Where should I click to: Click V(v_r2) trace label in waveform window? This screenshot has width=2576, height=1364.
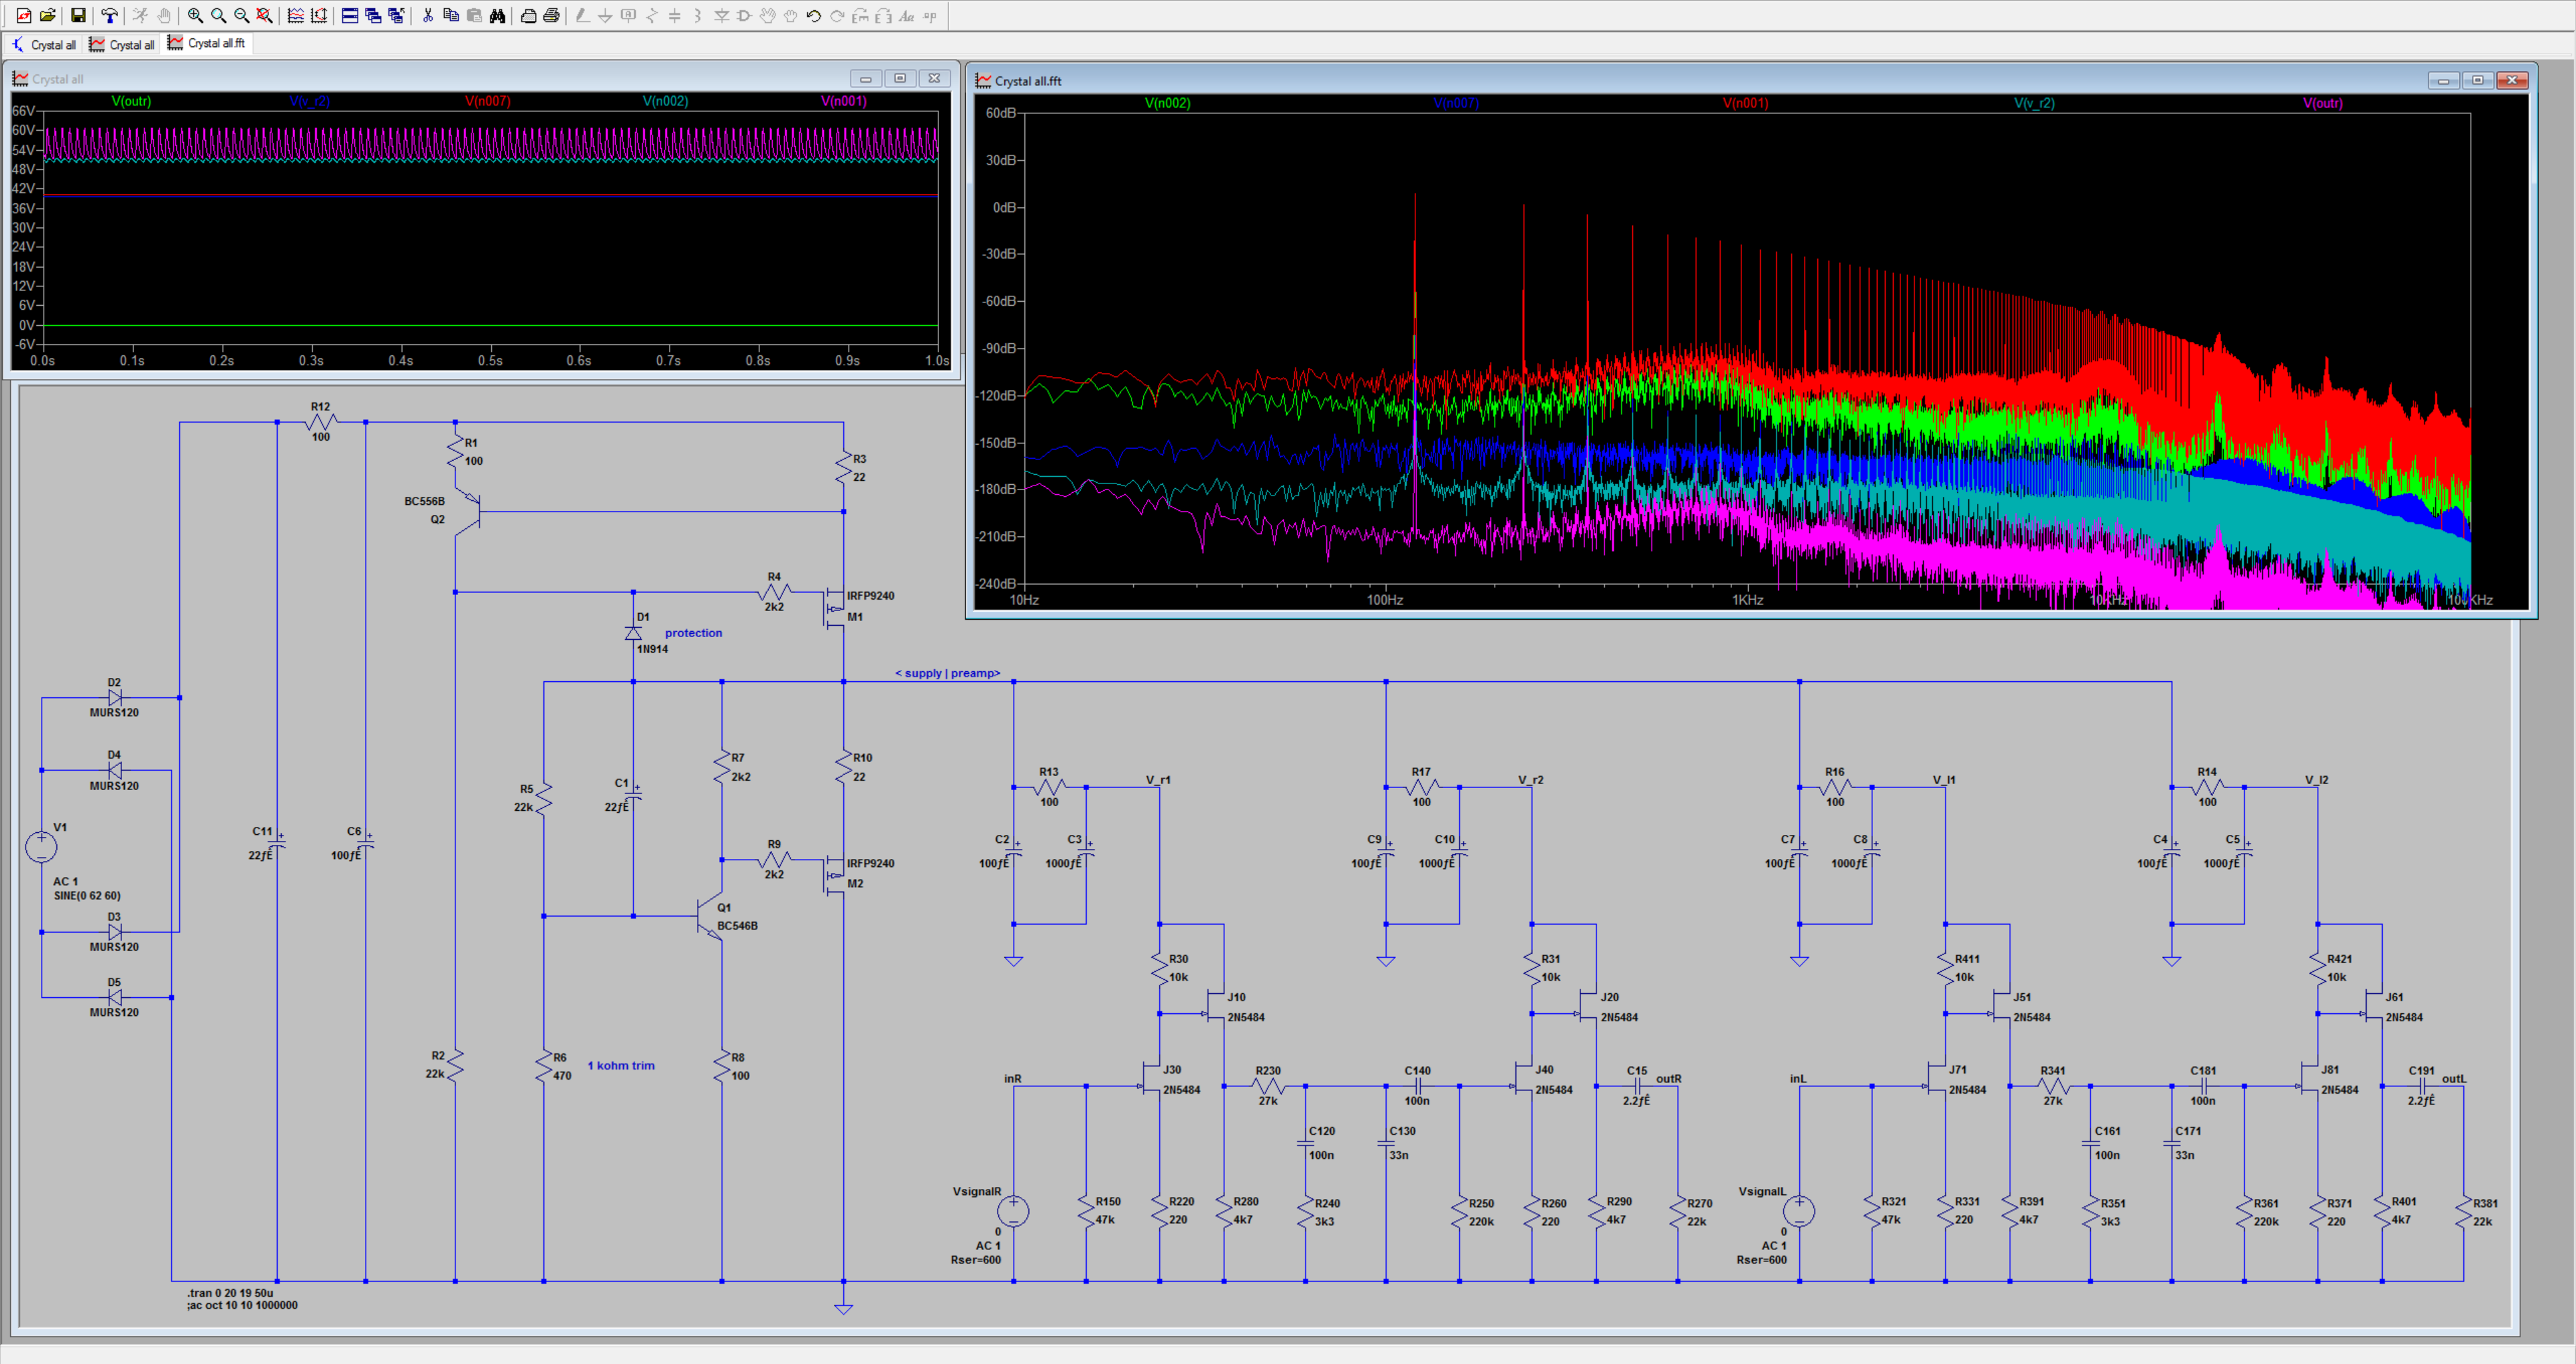tap(309, 101)
